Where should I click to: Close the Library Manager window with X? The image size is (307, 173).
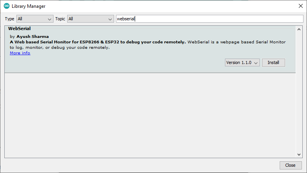point(300,6)
